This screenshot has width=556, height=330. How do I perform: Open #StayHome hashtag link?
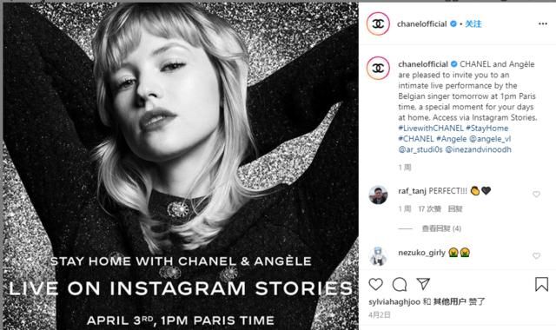486,128
